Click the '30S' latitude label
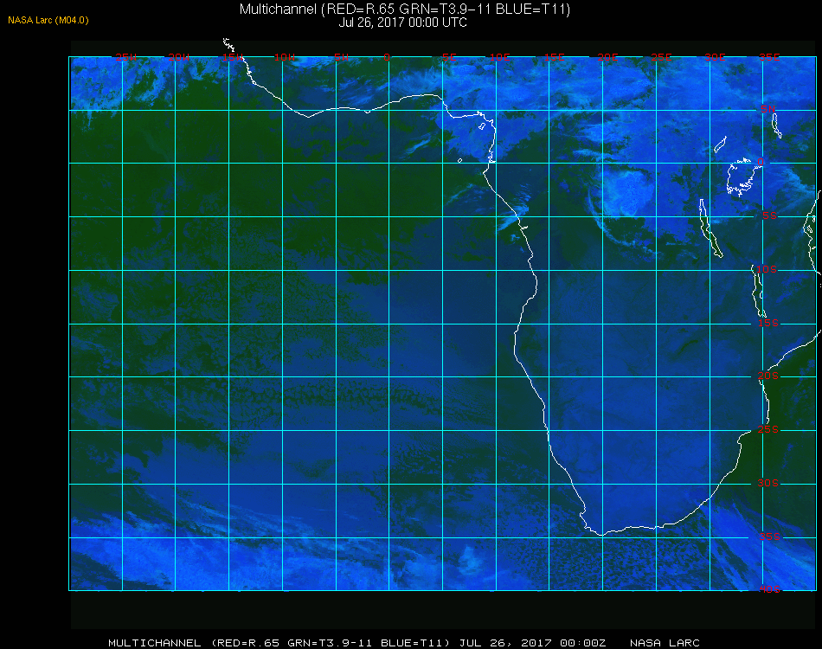 tap(768, 483)
